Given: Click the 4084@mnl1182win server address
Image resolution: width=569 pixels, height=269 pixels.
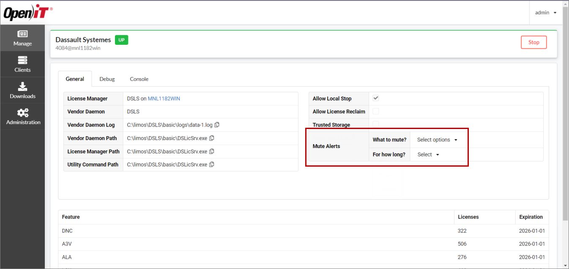Looking at the screenshot, I should (x=78, y=48).
